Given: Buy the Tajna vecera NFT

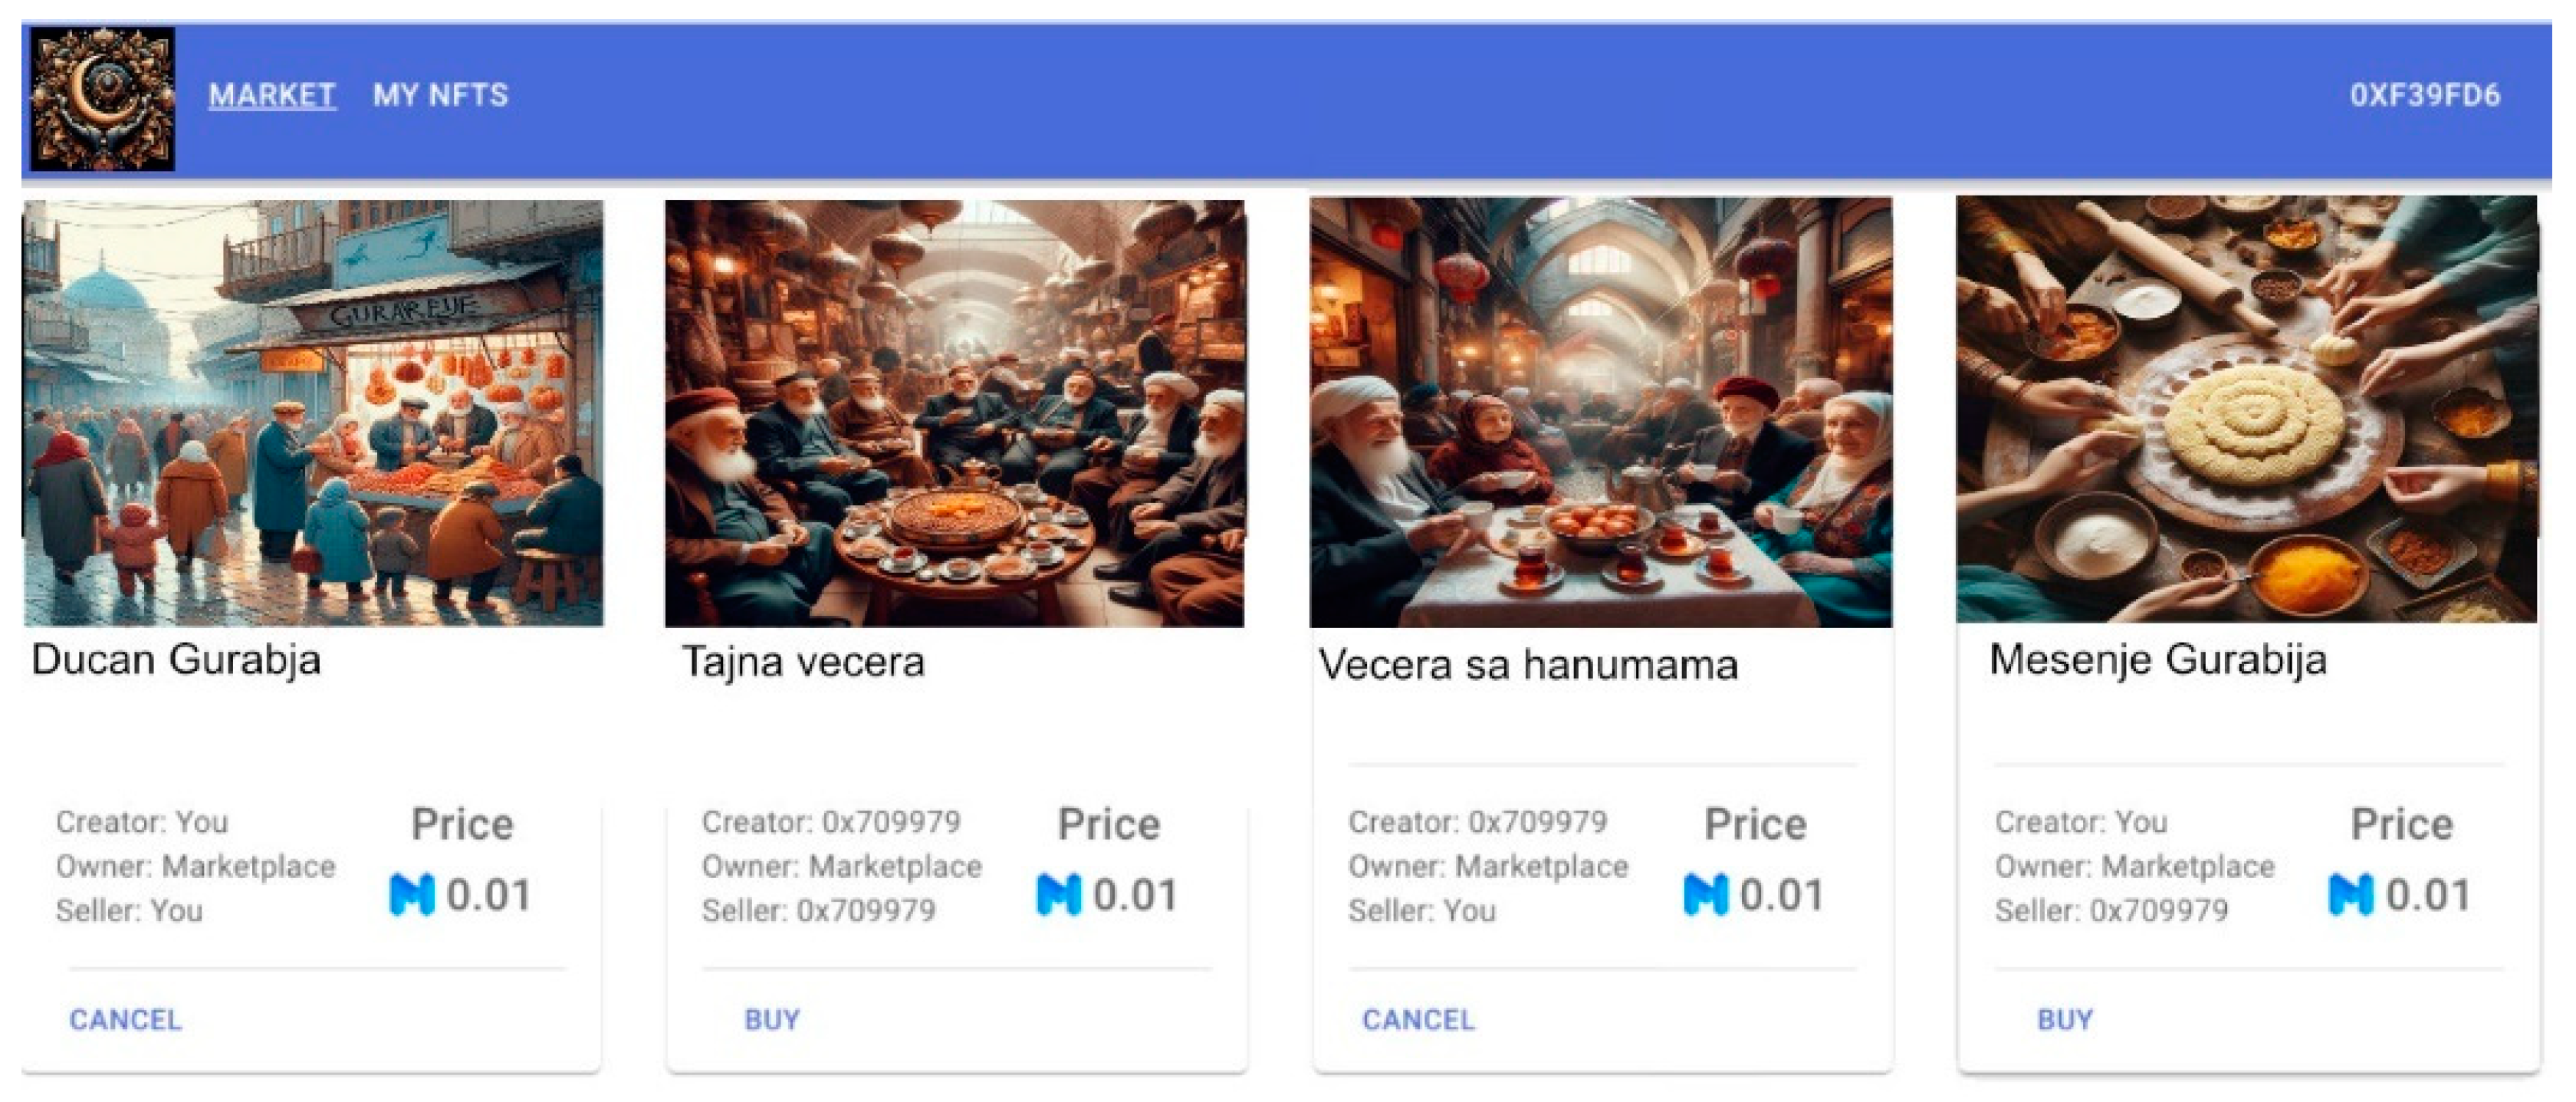Looking at the screenshot, I should [772, 1019].
